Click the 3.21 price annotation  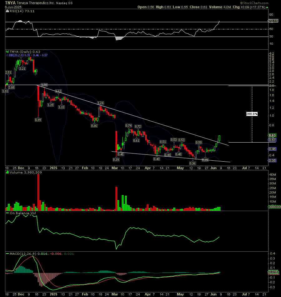(x=22, y=68)
